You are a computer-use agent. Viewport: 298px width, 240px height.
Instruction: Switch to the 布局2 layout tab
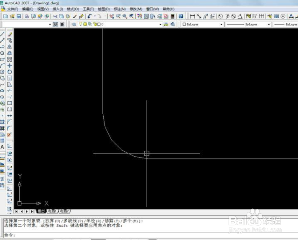pos(64,211)
